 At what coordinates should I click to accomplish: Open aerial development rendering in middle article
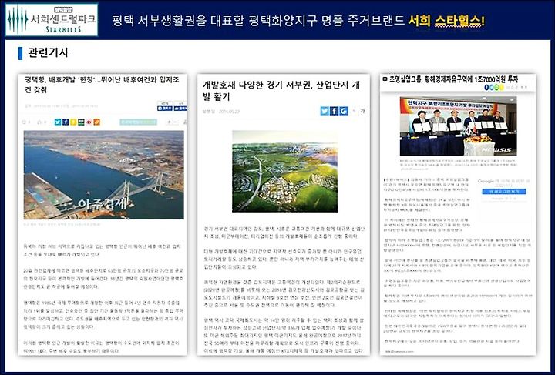tap(284, 172)
